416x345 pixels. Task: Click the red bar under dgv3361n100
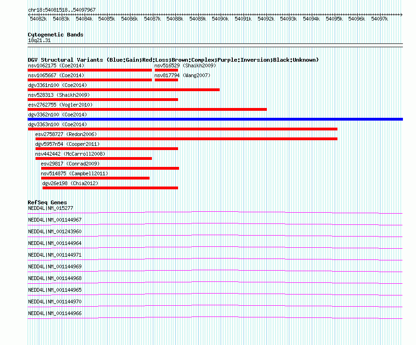coord(124,90)
